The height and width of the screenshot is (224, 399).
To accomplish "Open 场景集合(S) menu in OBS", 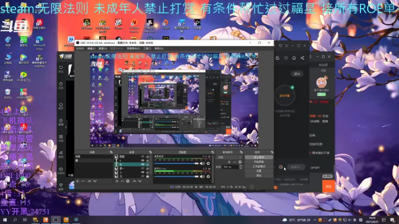I will coord(133,48).
